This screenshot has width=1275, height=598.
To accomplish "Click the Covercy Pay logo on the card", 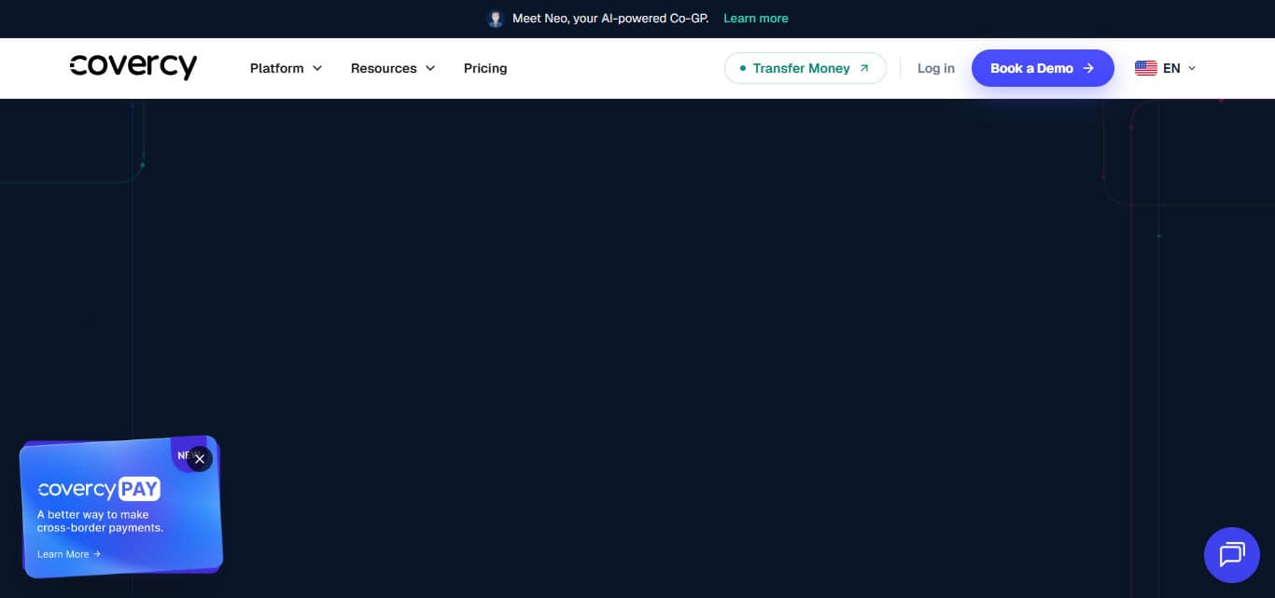I will (x=99, y=489).
